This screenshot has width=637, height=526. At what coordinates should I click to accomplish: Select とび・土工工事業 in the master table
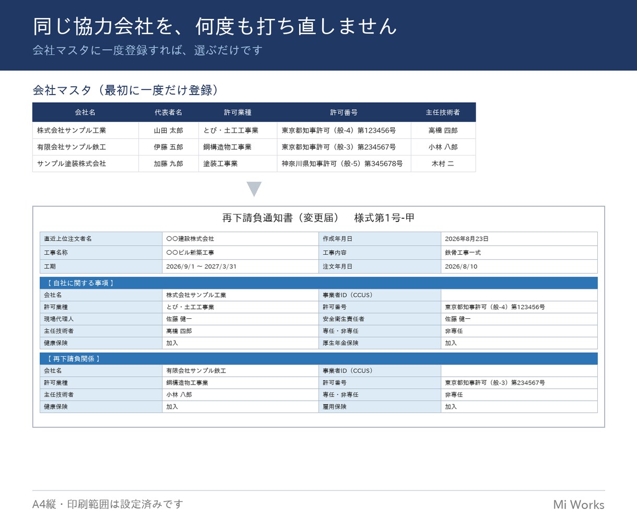pos(238,130)
